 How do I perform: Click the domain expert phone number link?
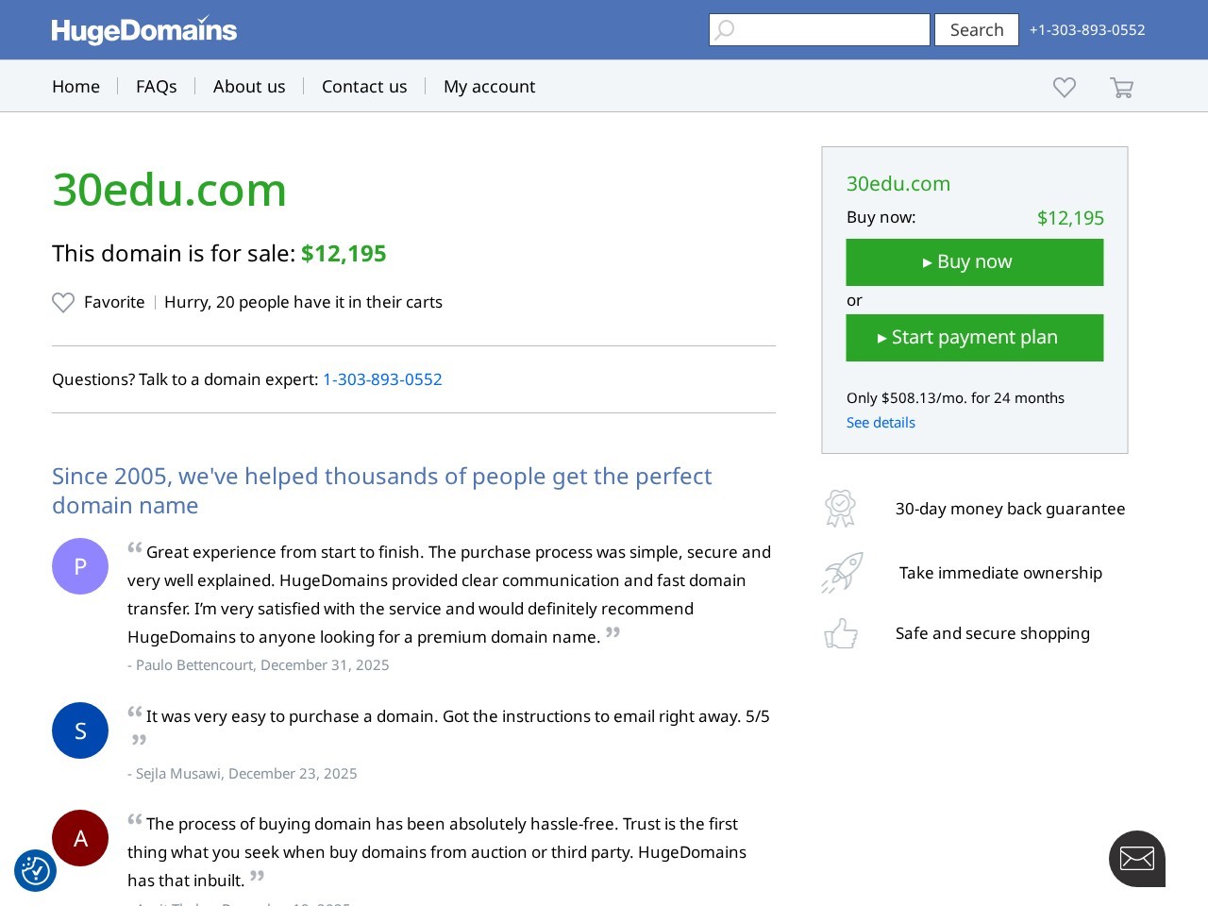(x=382, y=379)
